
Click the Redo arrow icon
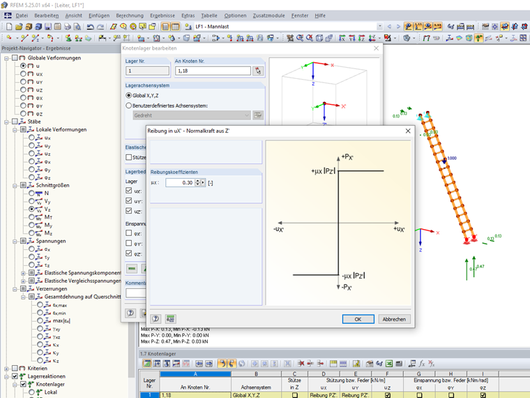100,27
